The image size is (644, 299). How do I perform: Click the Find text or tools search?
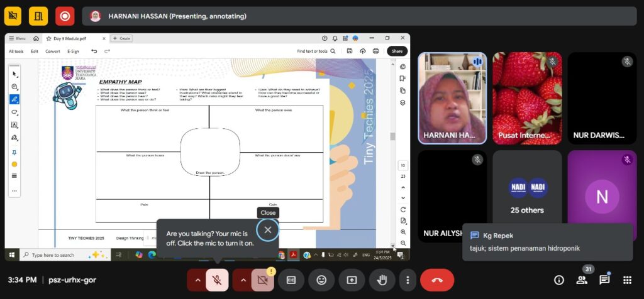click(x=316, y=52)
